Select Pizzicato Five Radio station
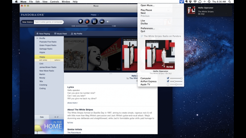Viewport: 246px width, 138px height. pos(48,42)
